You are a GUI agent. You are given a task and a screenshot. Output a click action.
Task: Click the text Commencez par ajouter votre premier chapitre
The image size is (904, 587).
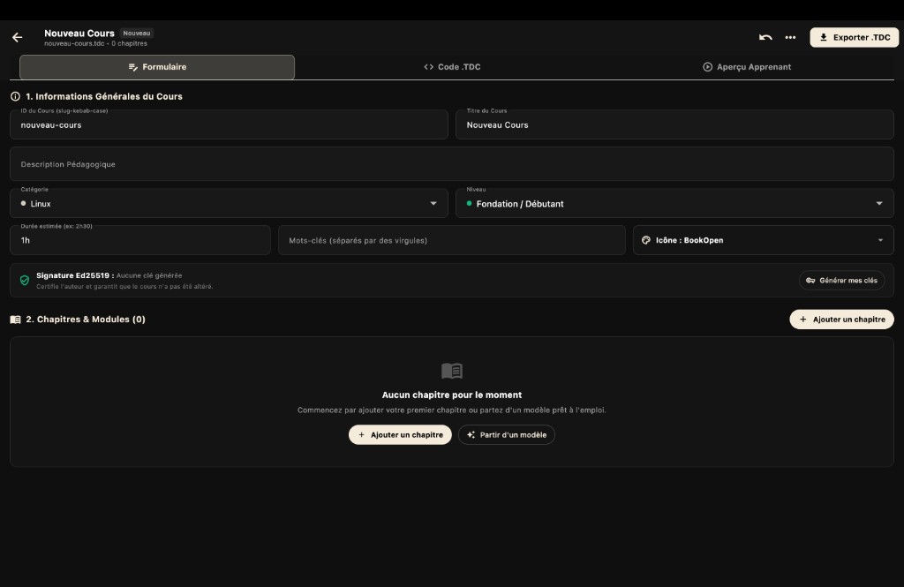click(x=452, y=410)
